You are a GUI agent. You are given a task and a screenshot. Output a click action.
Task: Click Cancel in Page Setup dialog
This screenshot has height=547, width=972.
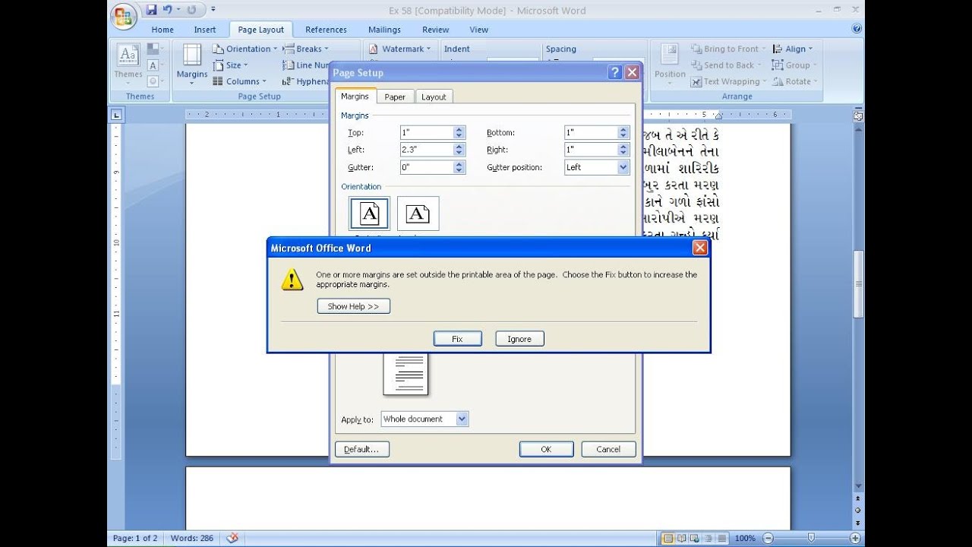608,449
